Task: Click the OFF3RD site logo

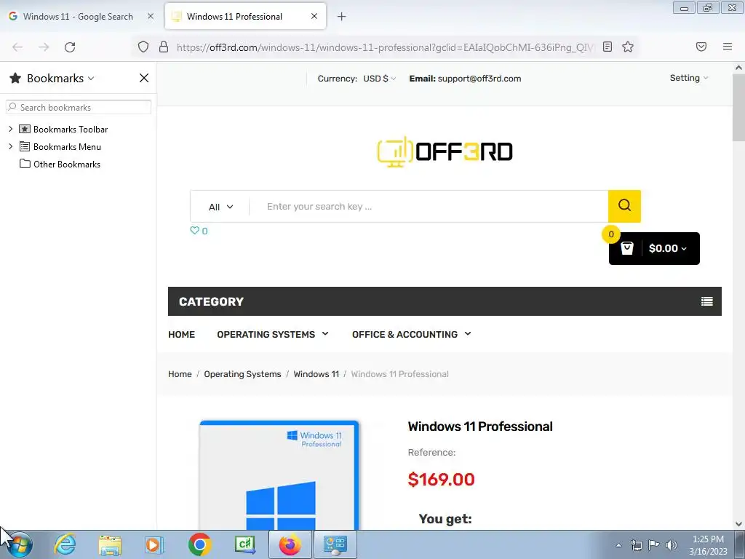Action: tap(445, 151)
